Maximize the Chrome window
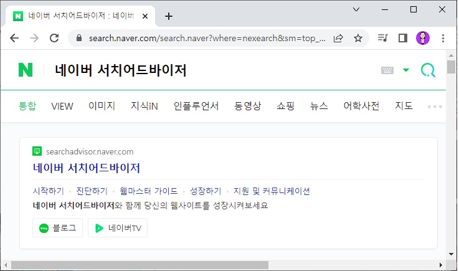459x271 pixels. pos(414,9)
